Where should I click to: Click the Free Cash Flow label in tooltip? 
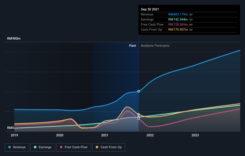coord(152,24)
